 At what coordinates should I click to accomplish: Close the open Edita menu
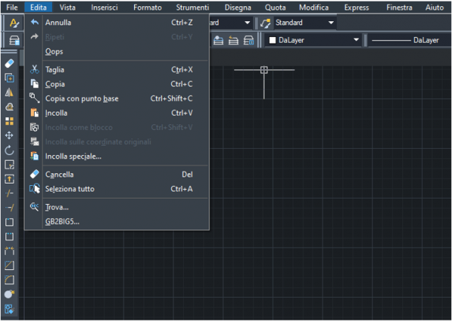click(x=38, y=8)
